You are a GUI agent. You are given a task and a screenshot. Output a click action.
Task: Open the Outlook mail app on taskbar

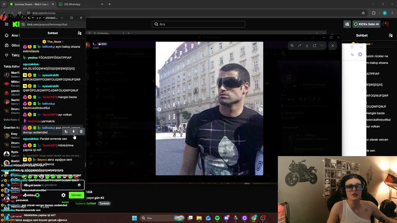coord(208,218)
